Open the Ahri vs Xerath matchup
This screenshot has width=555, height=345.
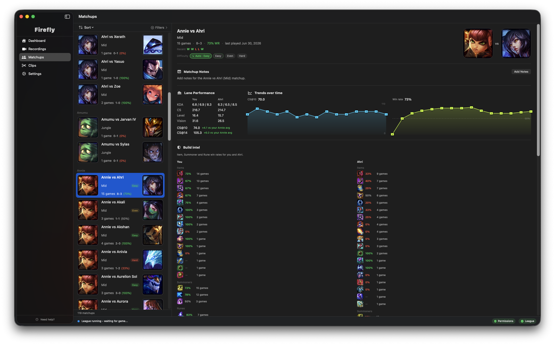coord(120,45)
